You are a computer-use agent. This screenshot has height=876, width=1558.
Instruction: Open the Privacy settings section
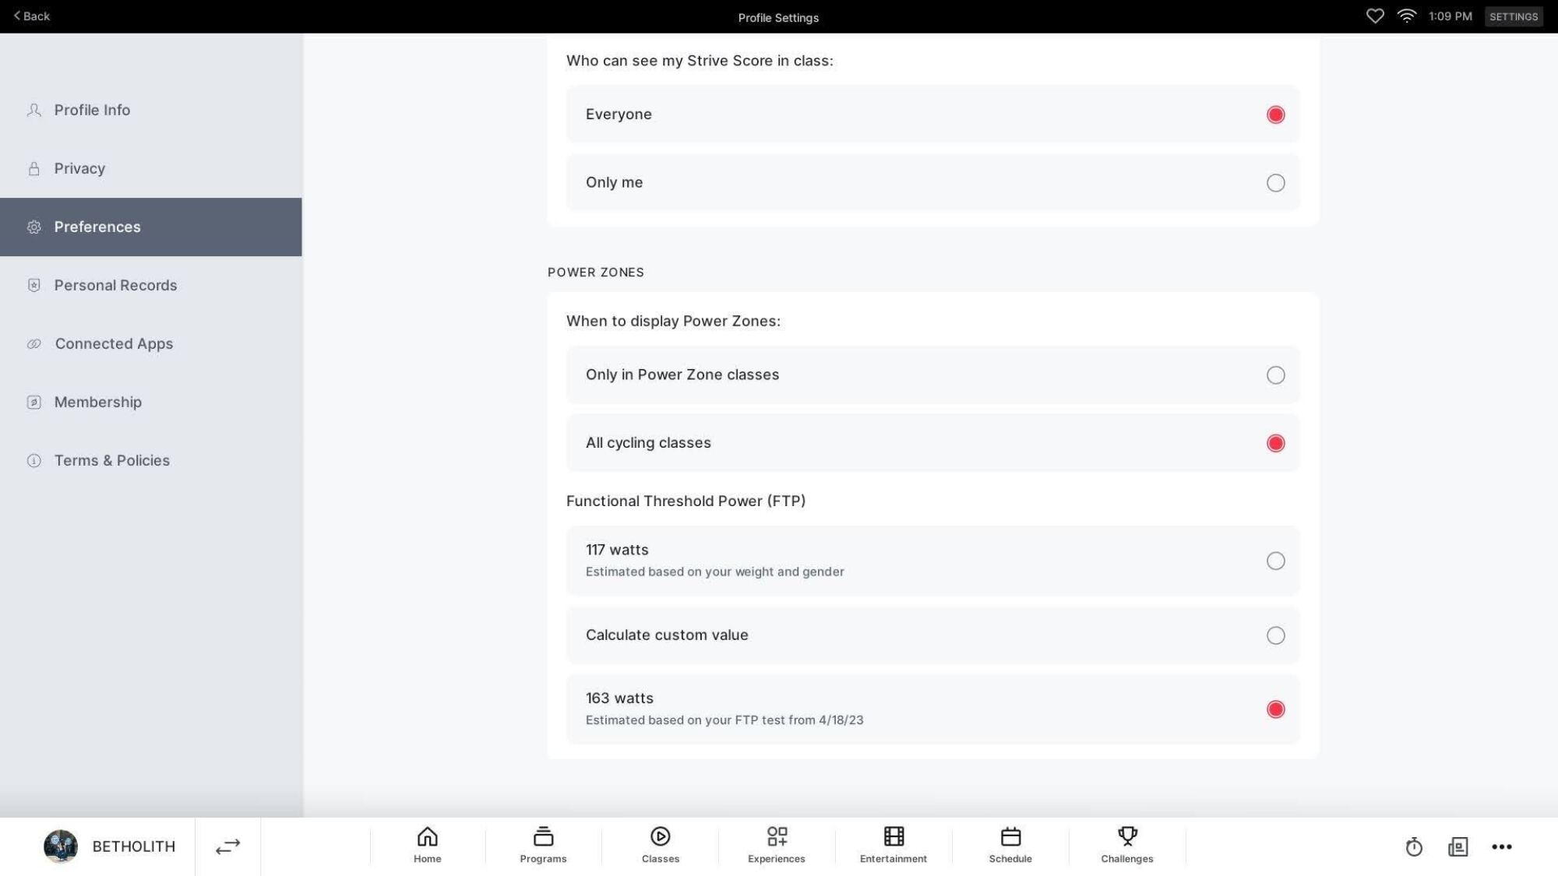(151, 168)
